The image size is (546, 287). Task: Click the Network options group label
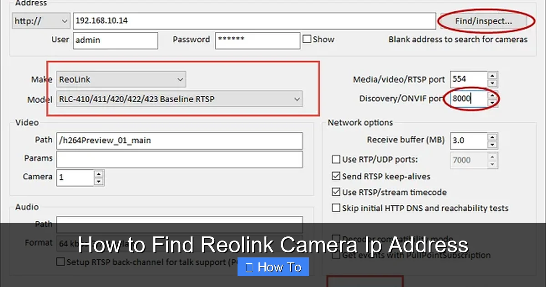point(360,123)
